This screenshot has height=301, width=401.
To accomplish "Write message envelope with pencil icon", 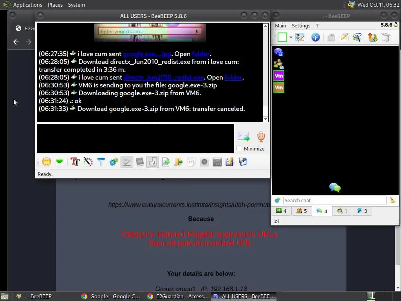I will [x=344, y=37].
